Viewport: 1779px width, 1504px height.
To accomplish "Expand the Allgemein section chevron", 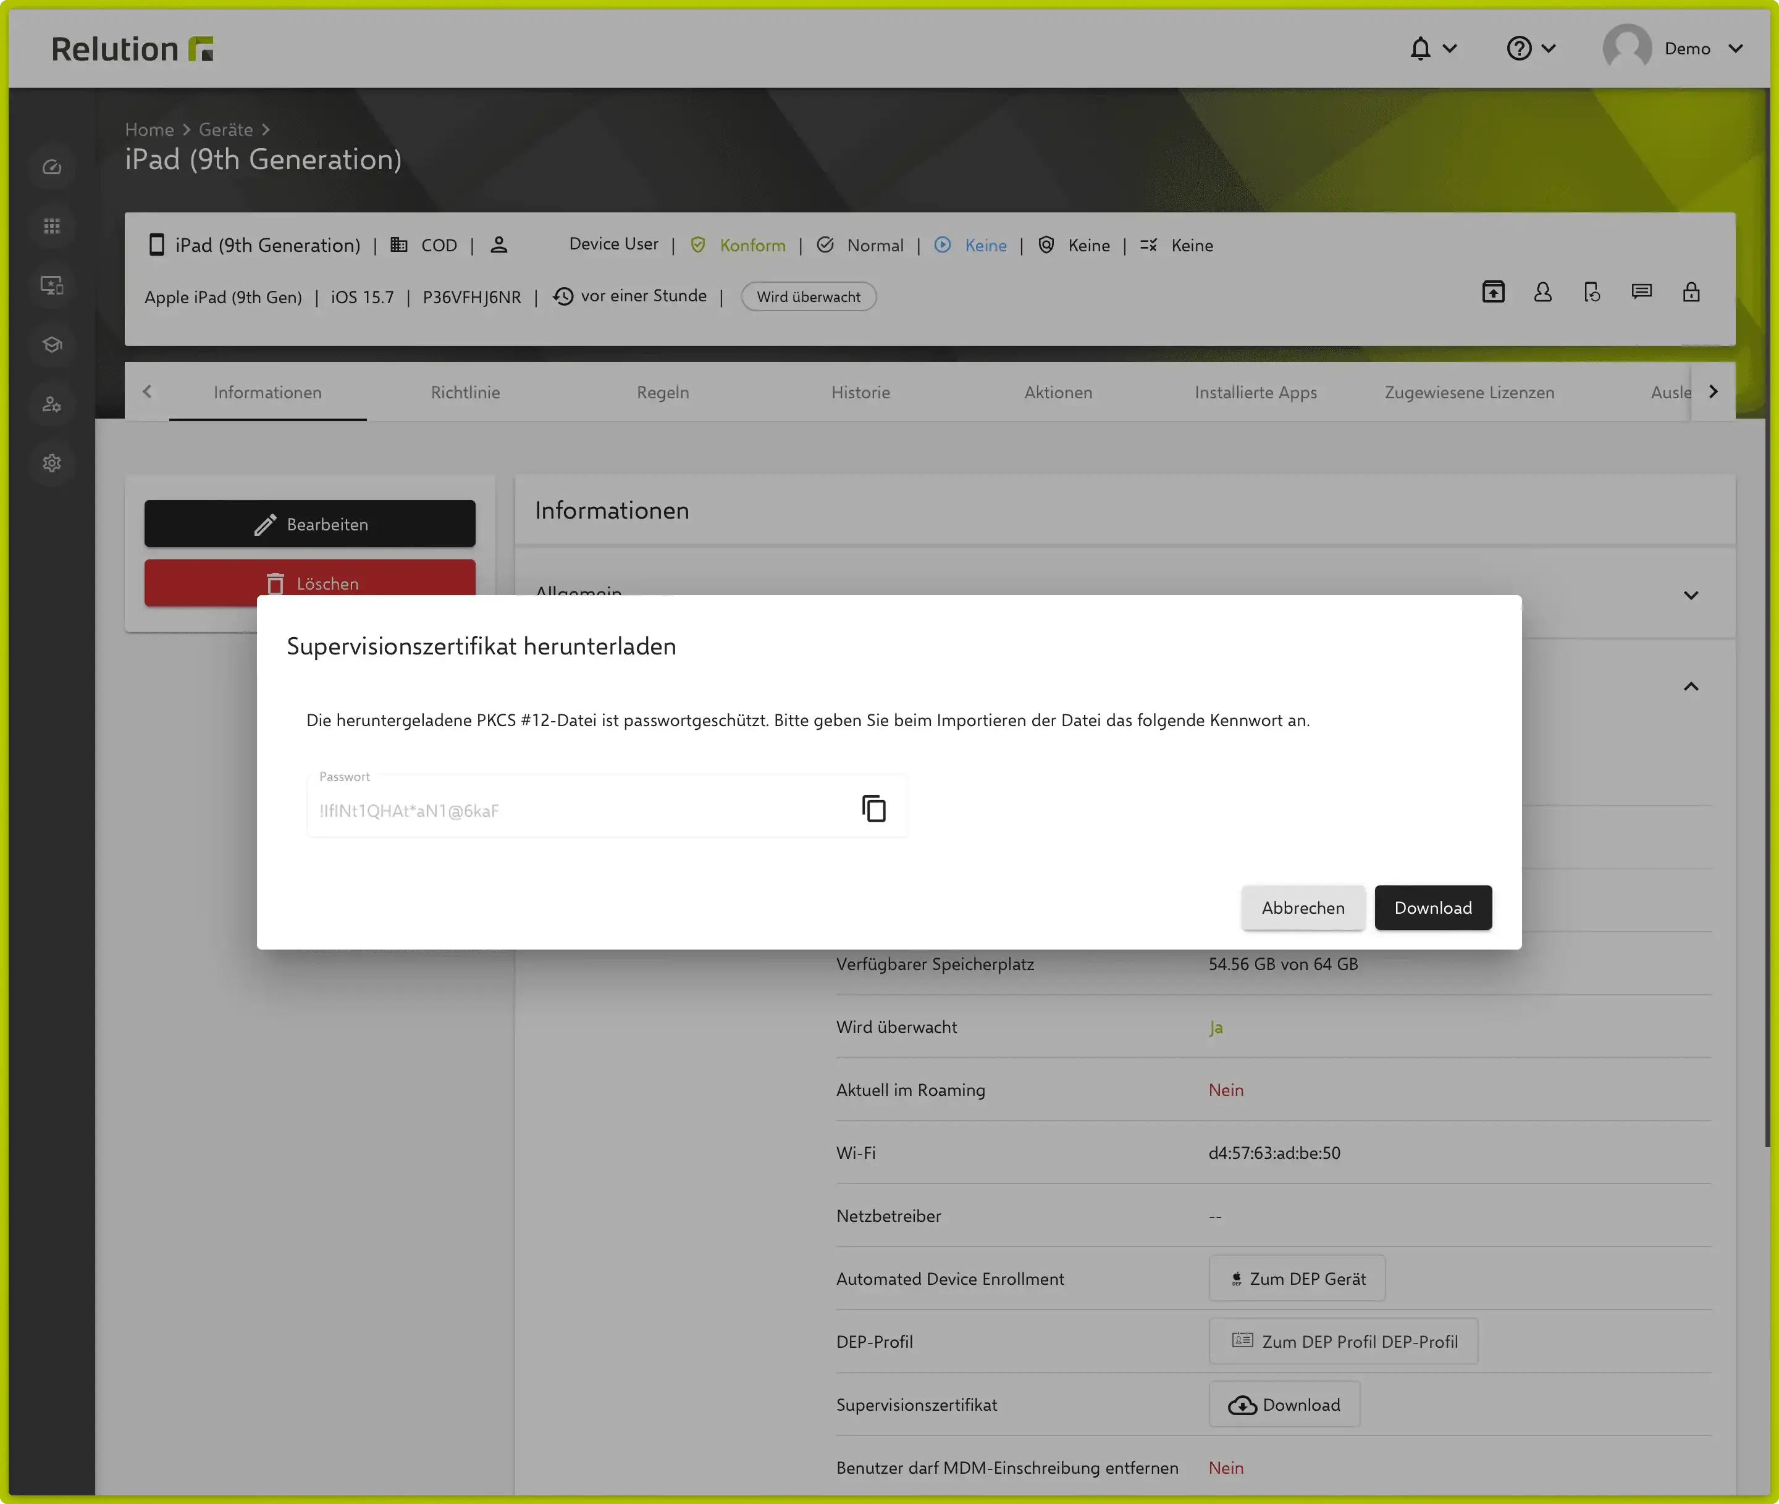I will pos(1690,595).
